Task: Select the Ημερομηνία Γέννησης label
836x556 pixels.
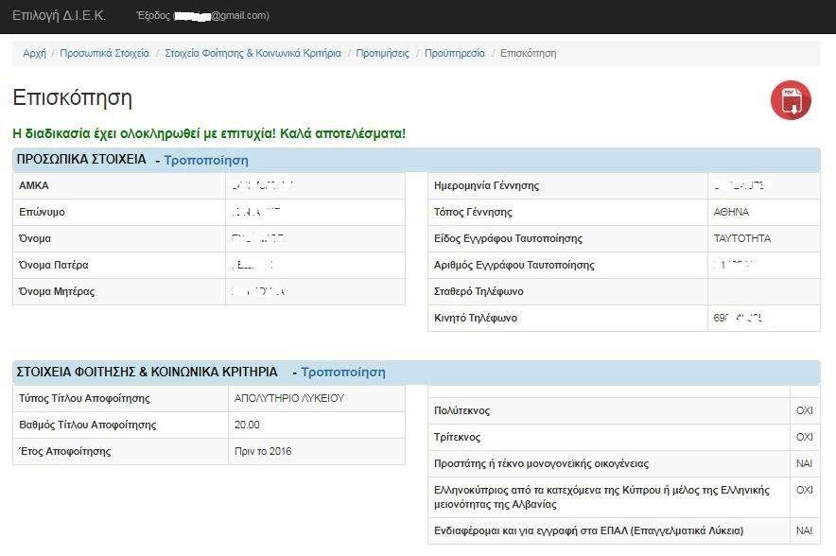Action: coord(486,185)
